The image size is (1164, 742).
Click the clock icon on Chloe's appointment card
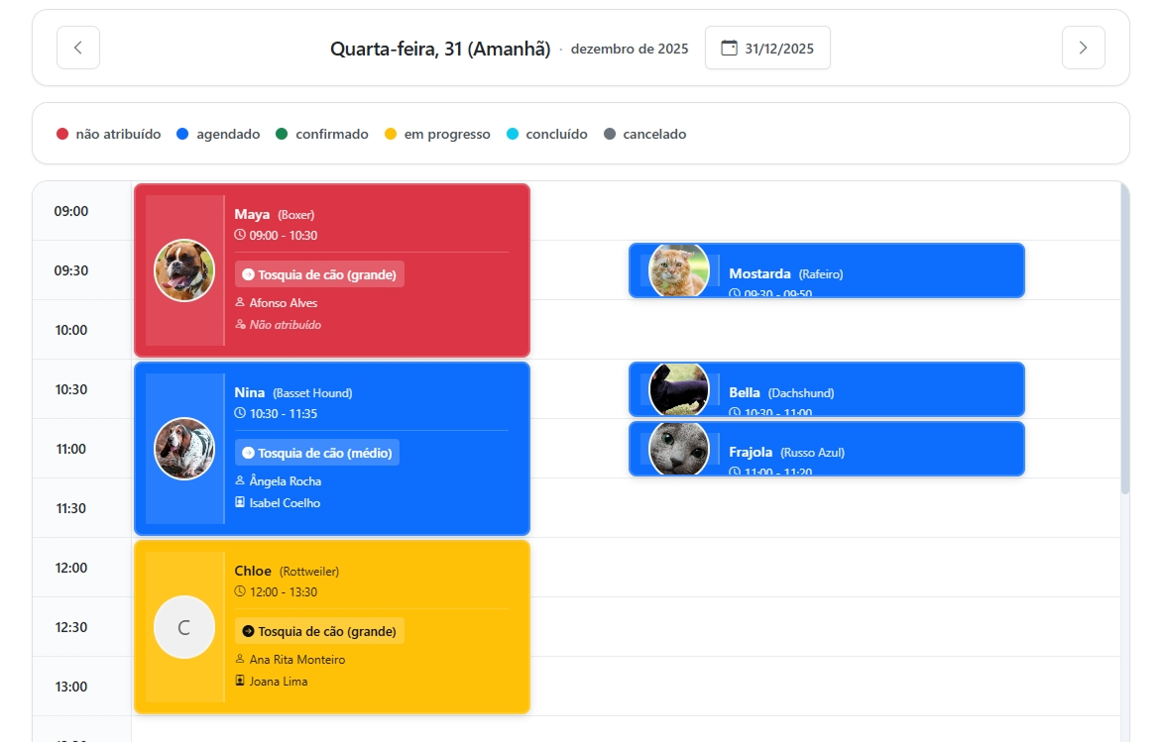(x=241, y=591)
